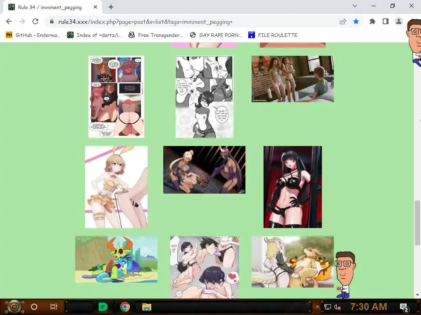421x315 pixels.
Task: Reload the current page
Action: coord(35,21)
